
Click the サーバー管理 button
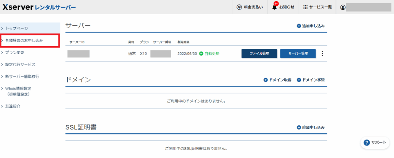(298, 53)
